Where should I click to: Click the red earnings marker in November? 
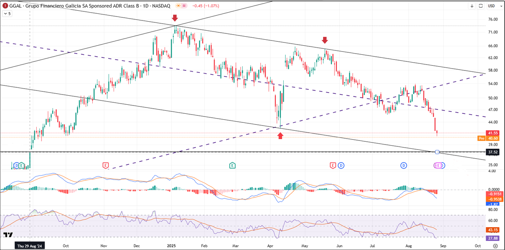click(105, 165)
